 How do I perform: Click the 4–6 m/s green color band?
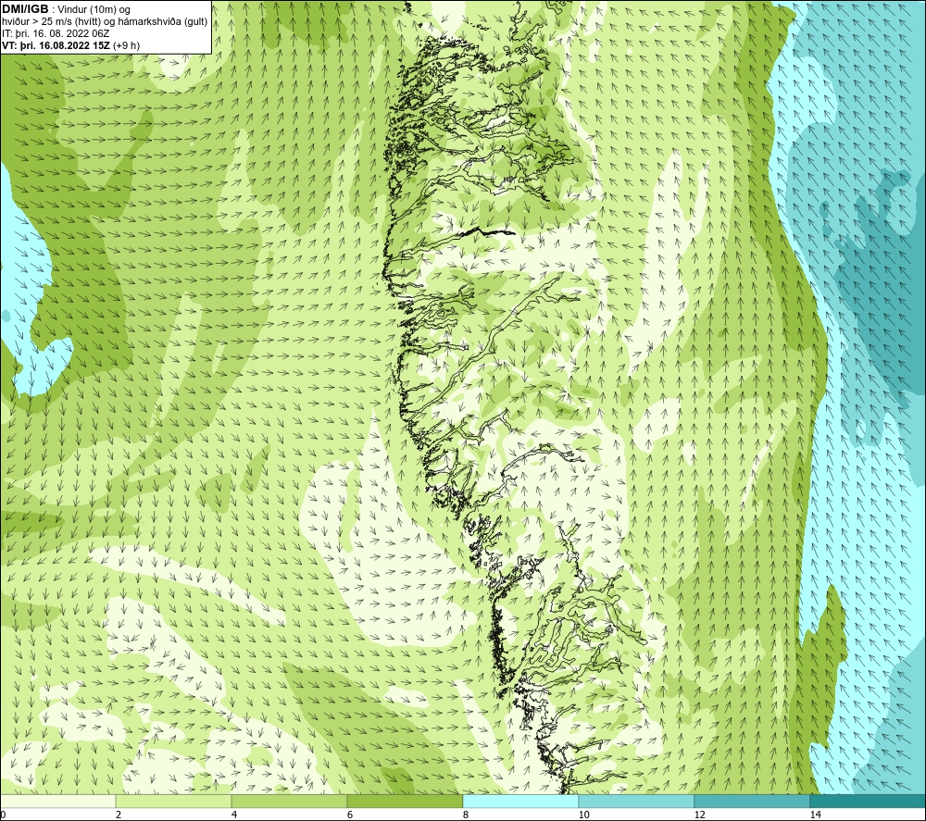[x=289, y=801]
